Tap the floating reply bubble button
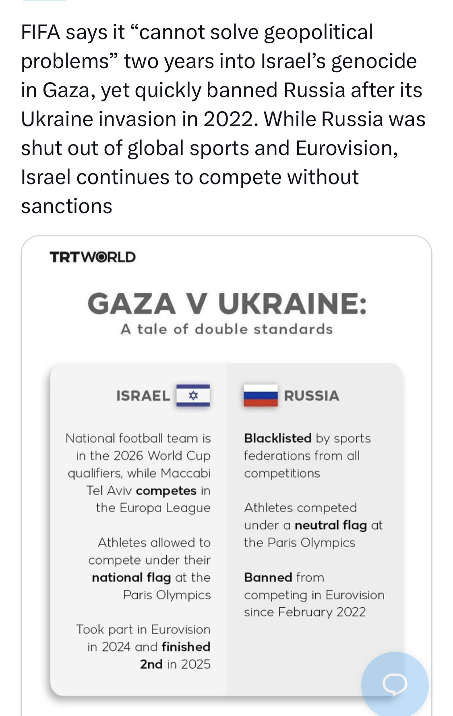The height and width of the screenshot is (716, 453). click(x=395, y=684)
